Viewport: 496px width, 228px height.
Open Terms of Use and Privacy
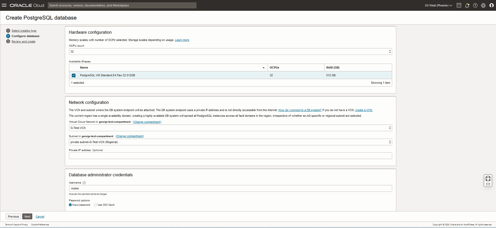(16, 225)
